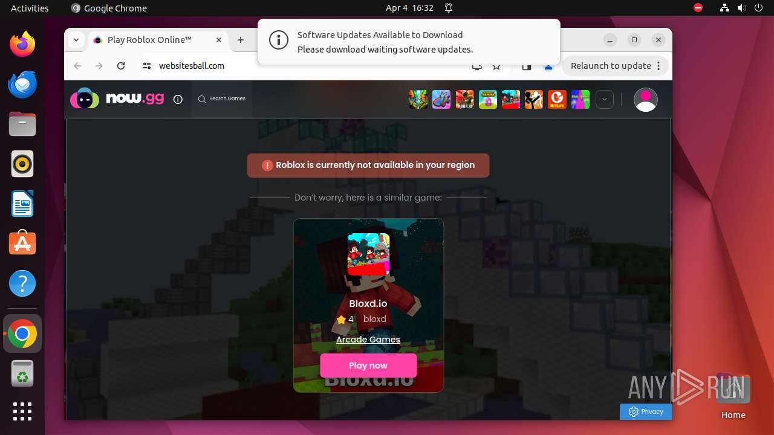Screen dimensions: 774x435
Task: Open the Arcade Games link
Action: [368, 340]
